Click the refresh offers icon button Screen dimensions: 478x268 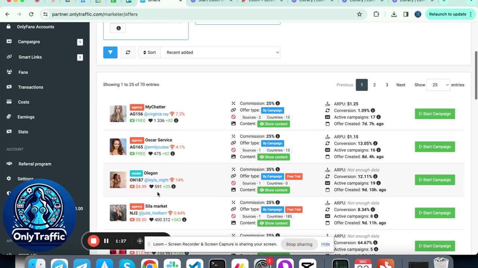click(x=128, y=52)
